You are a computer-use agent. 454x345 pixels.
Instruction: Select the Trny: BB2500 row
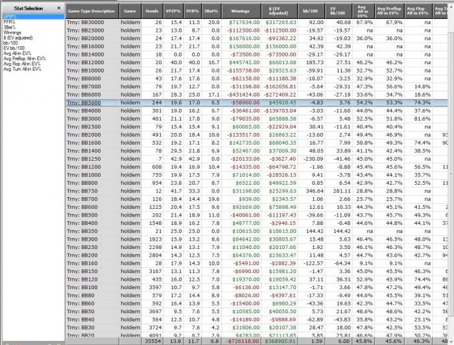[257, 126]
